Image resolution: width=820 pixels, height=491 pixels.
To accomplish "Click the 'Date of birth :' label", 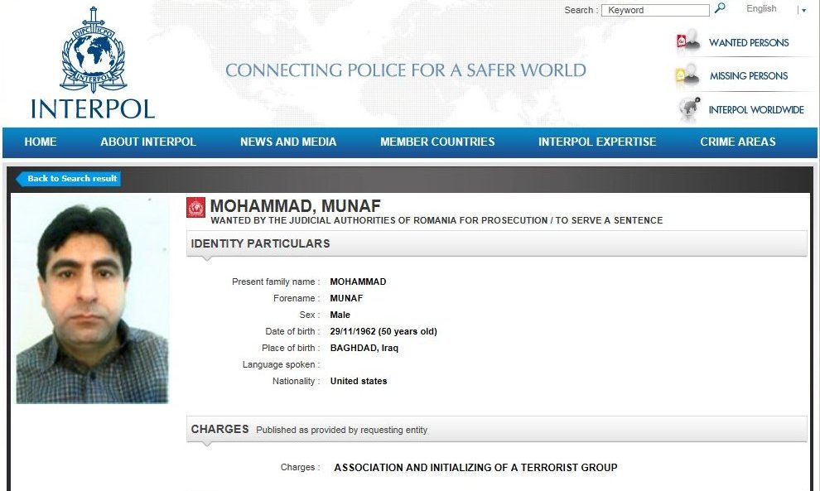I will click(292, 331).
